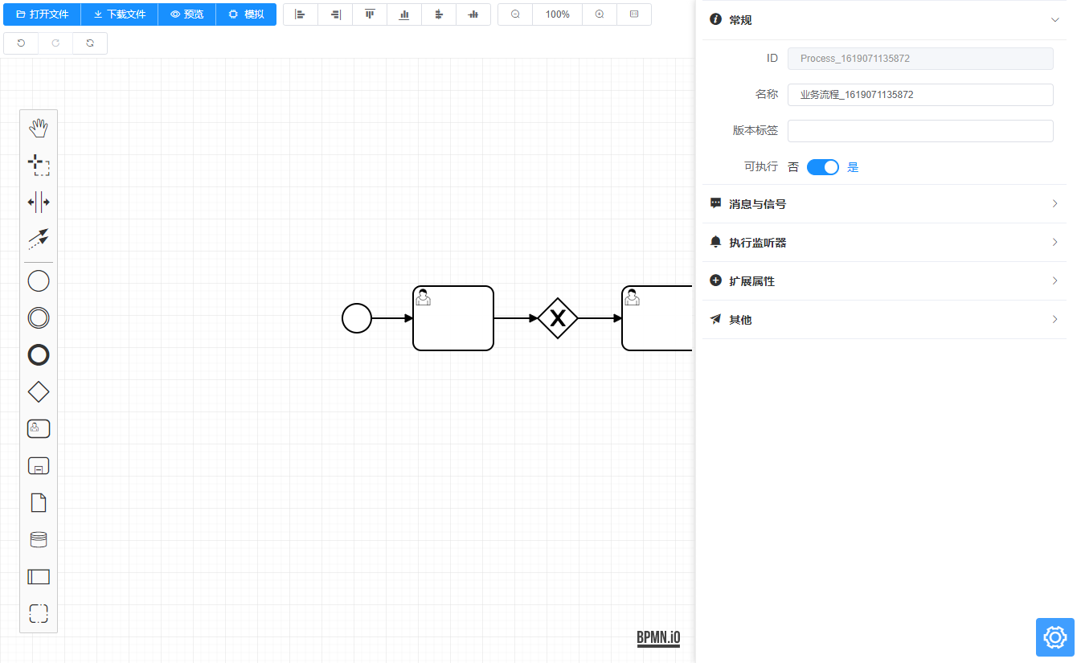Expand the 执行监听器 (execution listeners) section
Viewport: 1081px width, 663px height.
pos(885,243)
